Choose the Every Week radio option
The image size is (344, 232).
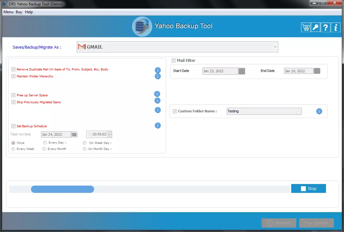(x=13, y=149)
